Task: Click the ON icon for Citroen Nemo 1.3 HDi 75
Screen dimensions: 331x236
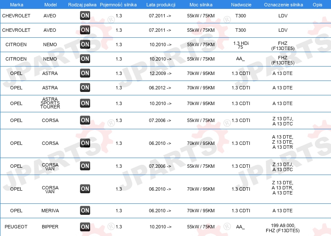Action: pos(85,44)
